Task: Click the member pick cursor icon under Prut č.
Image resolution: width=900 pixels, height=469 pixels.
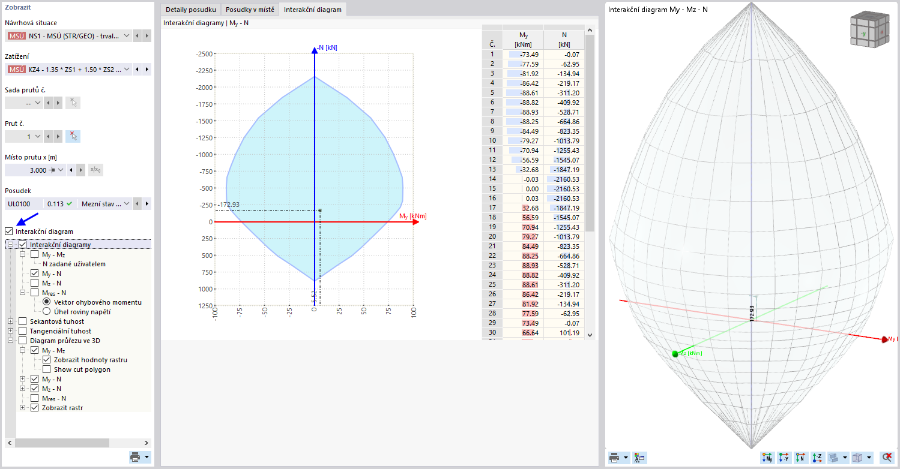Action: tap(73, 136)
